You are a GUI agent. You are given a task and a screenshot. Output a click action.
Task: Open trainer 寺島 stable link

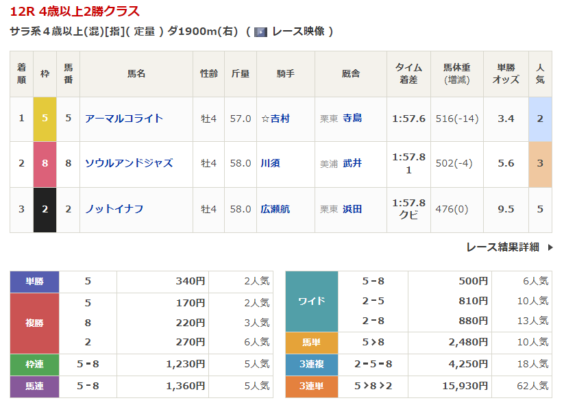pos(352,119)
